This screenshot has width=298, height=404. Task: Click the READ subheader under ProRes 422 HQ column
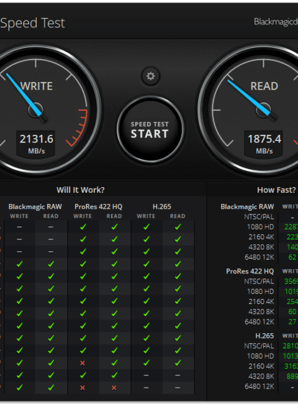click(x=114, y=216)
